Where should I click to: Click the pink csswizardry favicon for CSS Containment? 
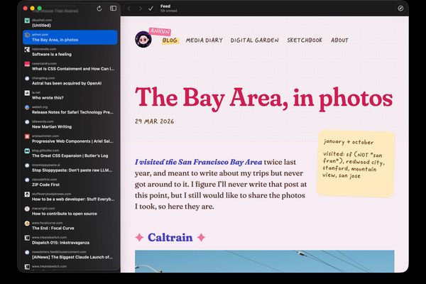point(27,64)
